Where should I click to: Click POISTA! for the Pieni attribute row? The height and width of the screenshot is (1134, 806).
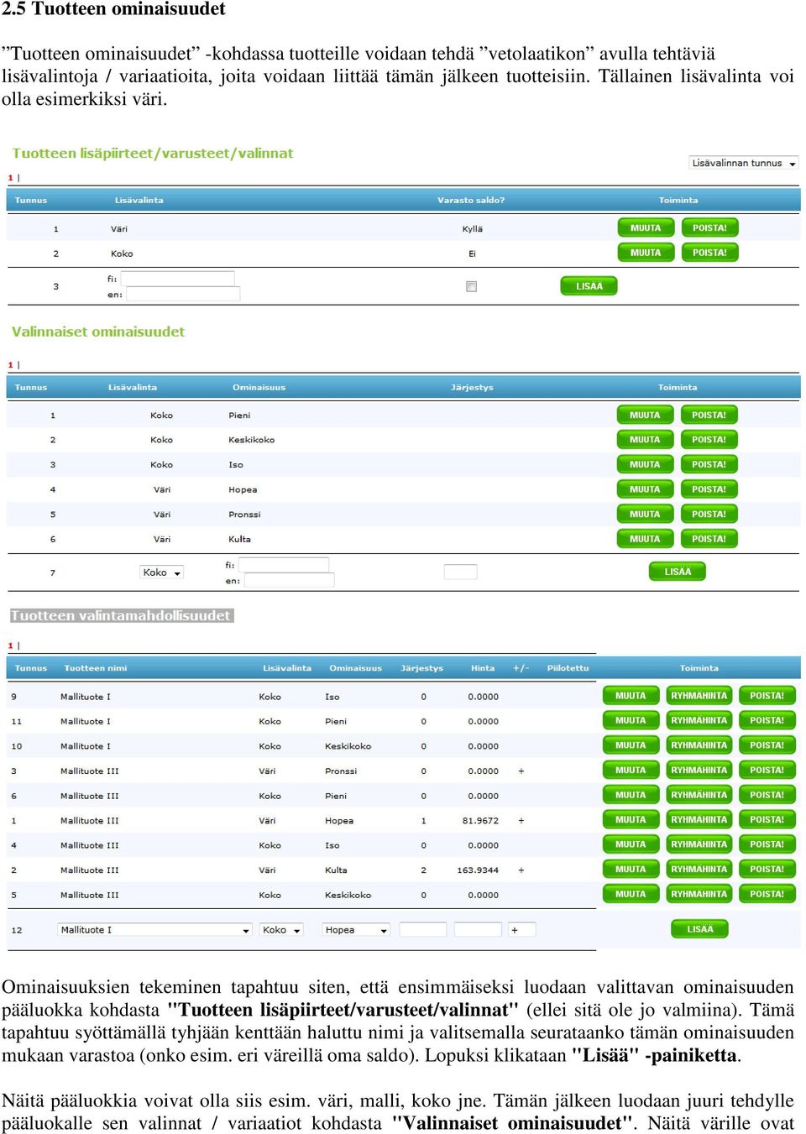point(709,415)
